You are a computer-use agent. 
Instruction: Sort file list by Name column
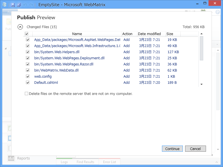tap(77, 34)
